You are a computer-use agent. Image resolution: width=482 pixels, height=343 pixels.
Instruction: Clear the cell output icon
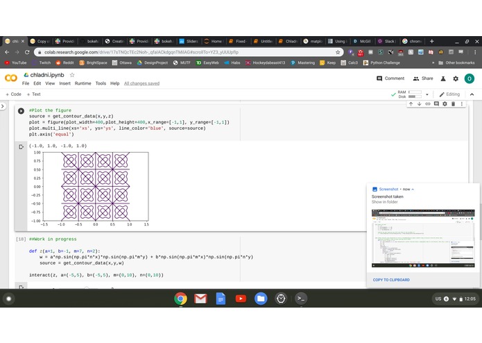click(x=21, y=147)
